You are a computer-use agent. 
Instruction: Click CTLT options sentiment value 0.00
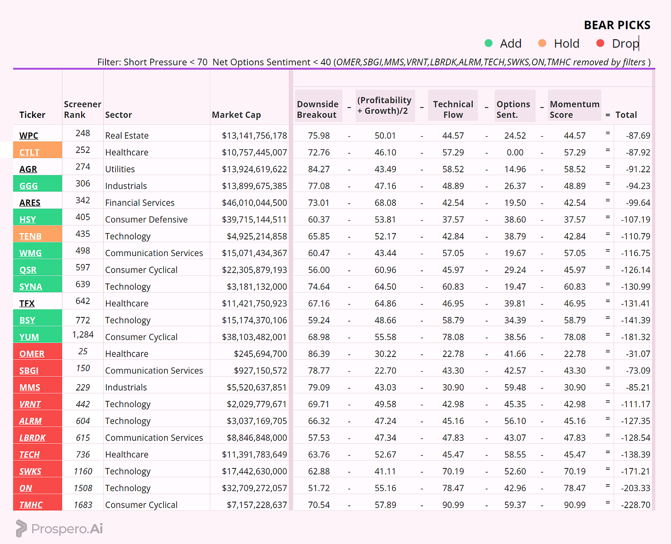pyautogui.click(x=515, y=152)
